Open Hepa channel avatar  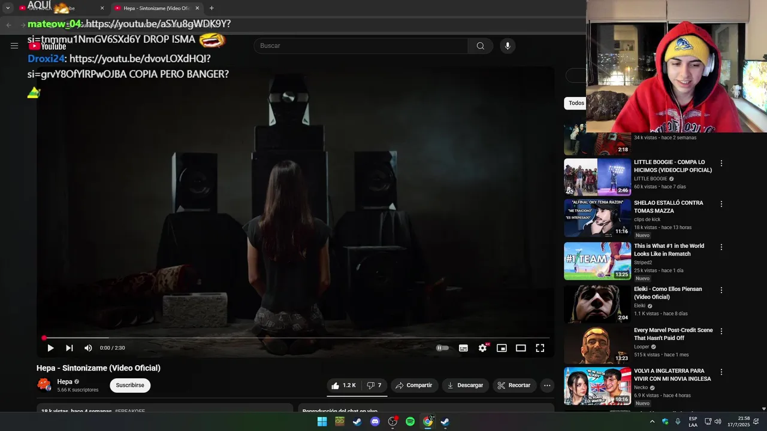click(x=44, y=385)
